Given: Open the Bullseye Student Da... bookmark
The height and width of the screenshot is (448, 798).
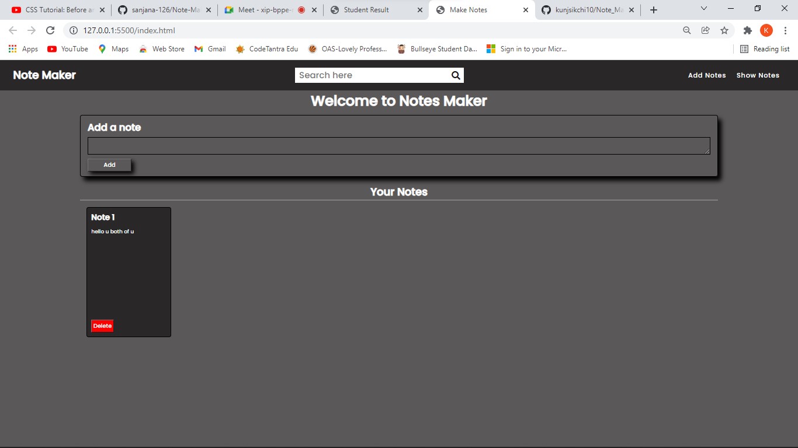Looking at the screenshot, I should (x=437, y=49).
